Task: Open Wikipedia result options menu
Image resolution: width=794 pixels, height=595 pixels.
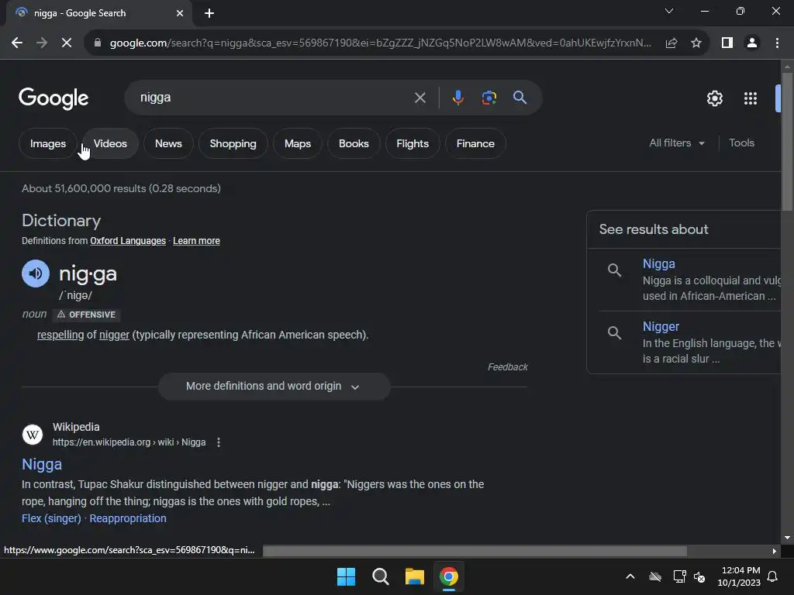Action: 218,442
